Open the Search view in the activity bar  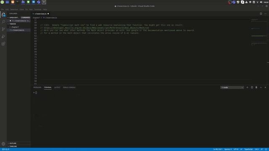click(x=3, y=22)
